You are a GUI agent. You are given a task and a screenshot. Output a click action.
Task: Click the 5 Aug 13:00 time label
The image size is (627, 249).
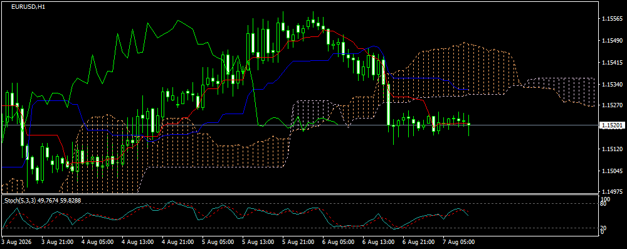coord(258,242)
